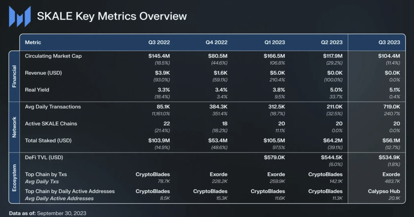414x217 pixels.
Task: Select the $80.5M market cap value
Action: pos(218,56)
